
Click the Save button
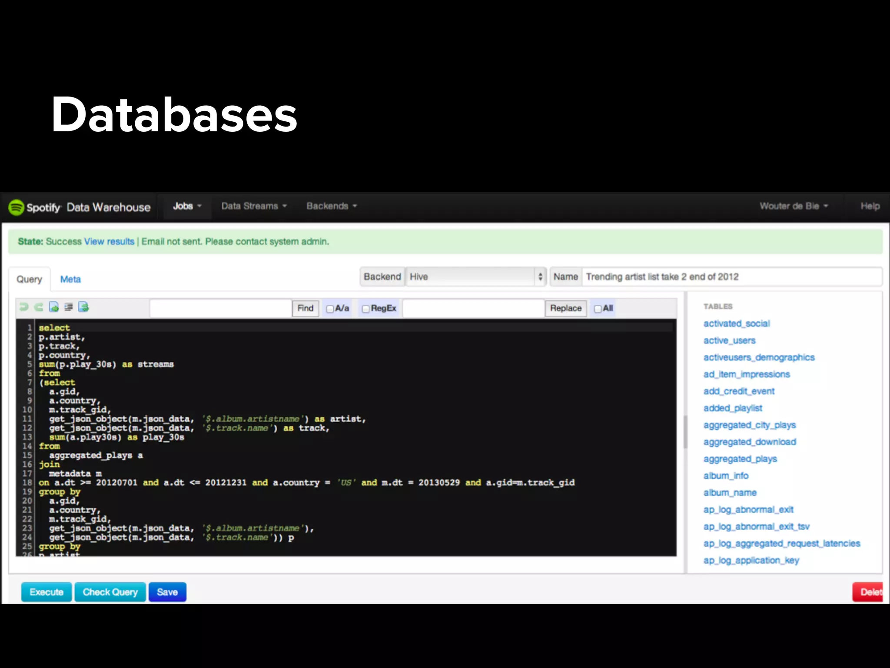(x=167, y=592)
